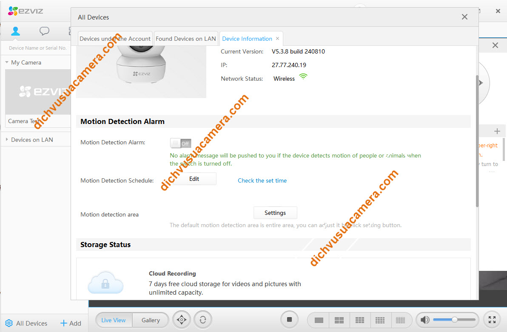
Task: Click Edit for Motion Detection Schedule
Action: coord(194,179)
